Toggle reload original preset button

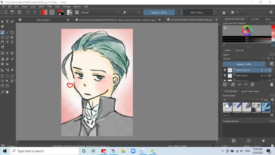point(139,12)
